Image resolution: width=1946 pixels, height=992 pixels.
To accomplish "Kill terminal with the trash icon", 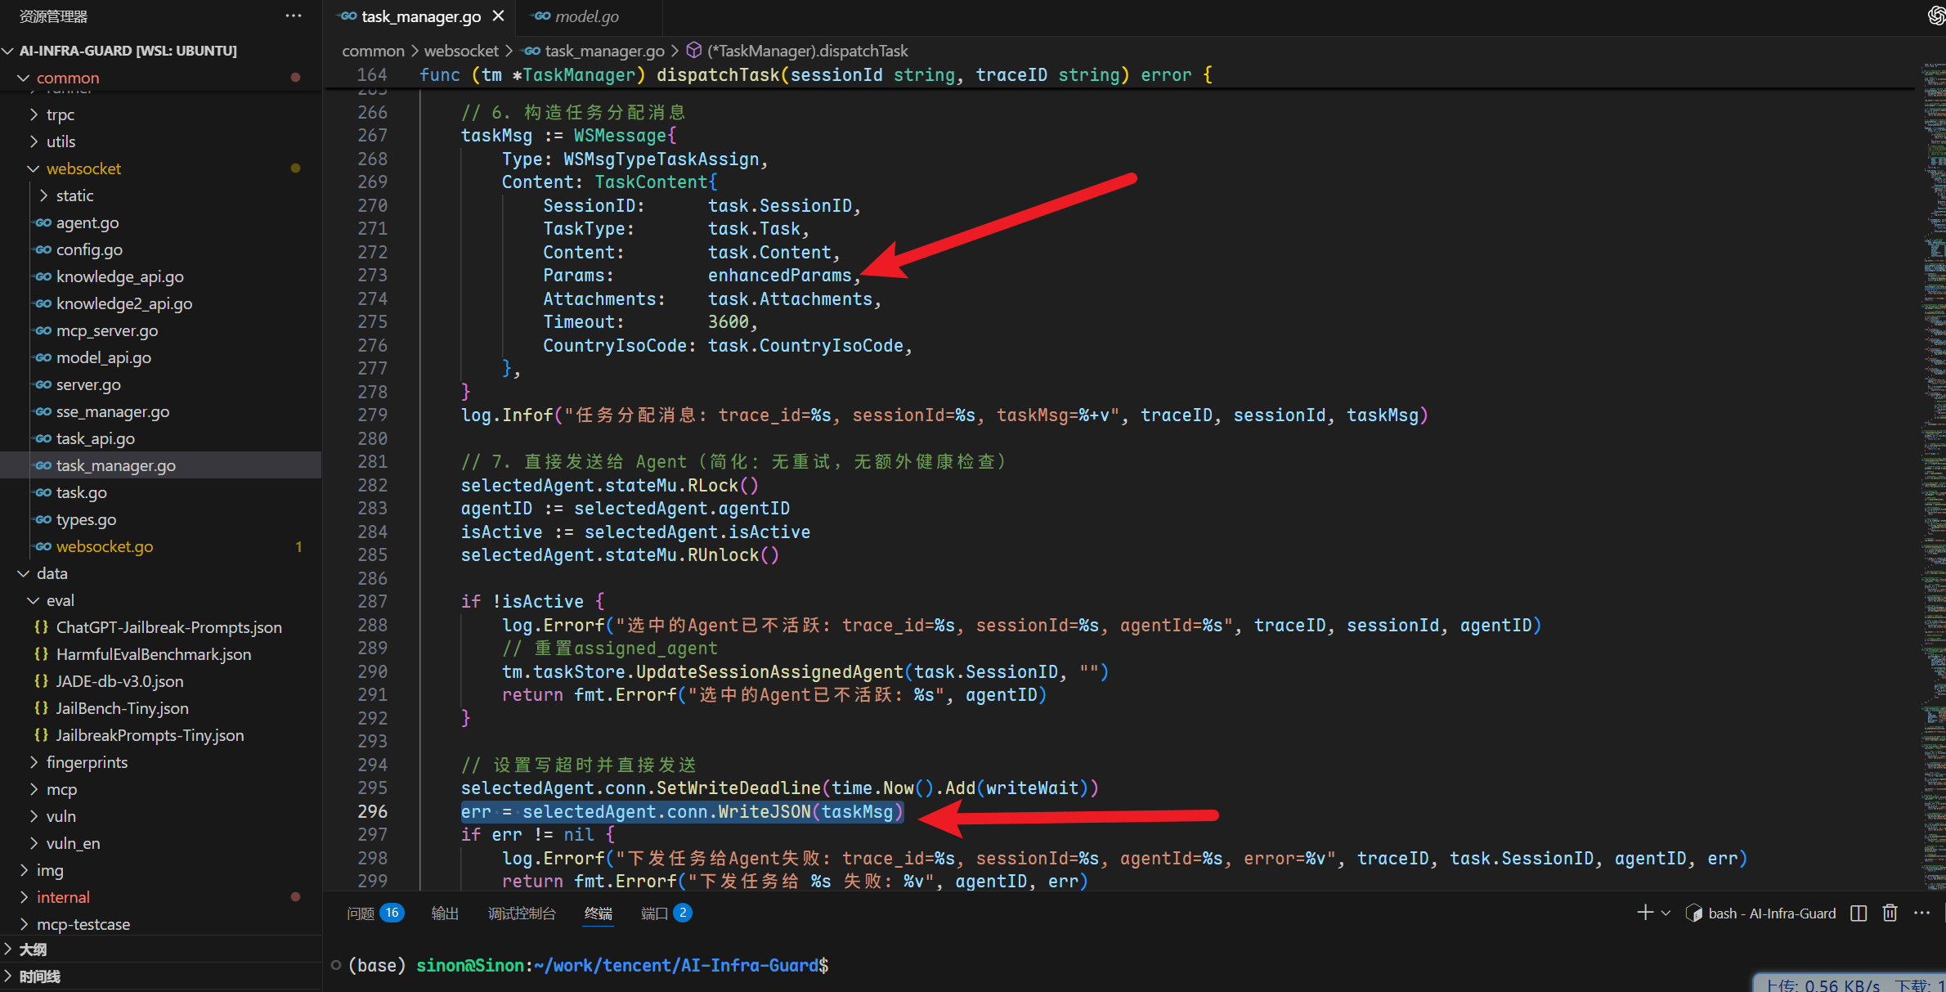I will pos(1890,913).
